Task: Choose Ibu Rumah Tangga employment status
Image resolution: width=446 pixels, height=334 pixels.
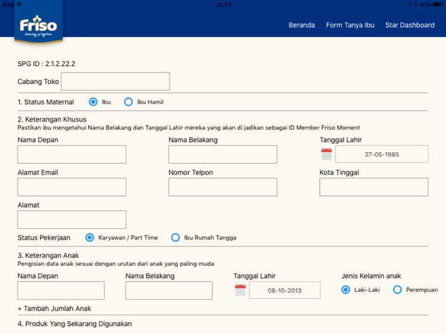Action: [175, 238]
